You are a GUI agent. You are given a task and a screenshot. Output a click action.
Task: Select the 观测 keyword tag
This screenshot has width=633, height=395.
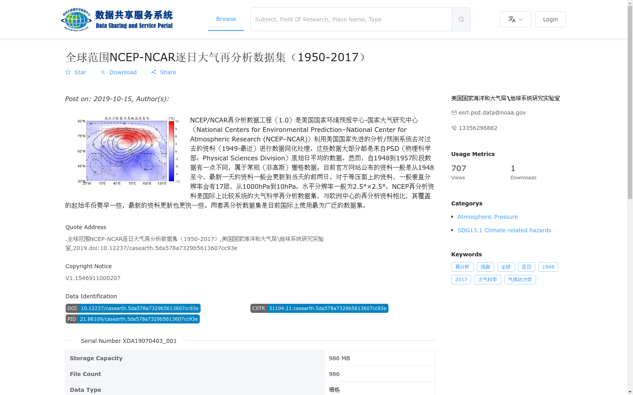[485, 267]
